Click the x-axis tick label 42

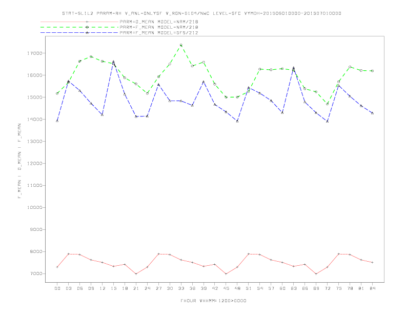(215, 288)
